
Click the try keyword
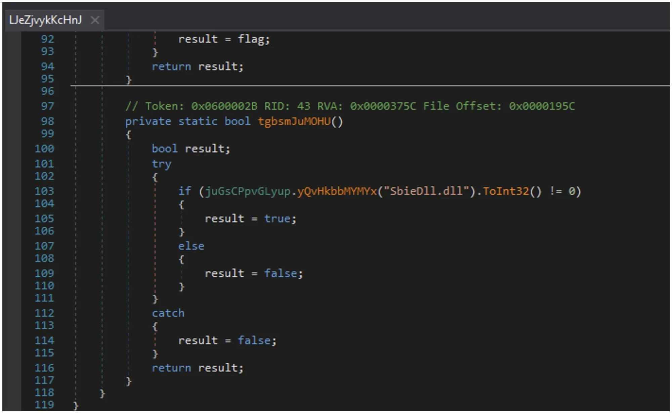point(161,164)
